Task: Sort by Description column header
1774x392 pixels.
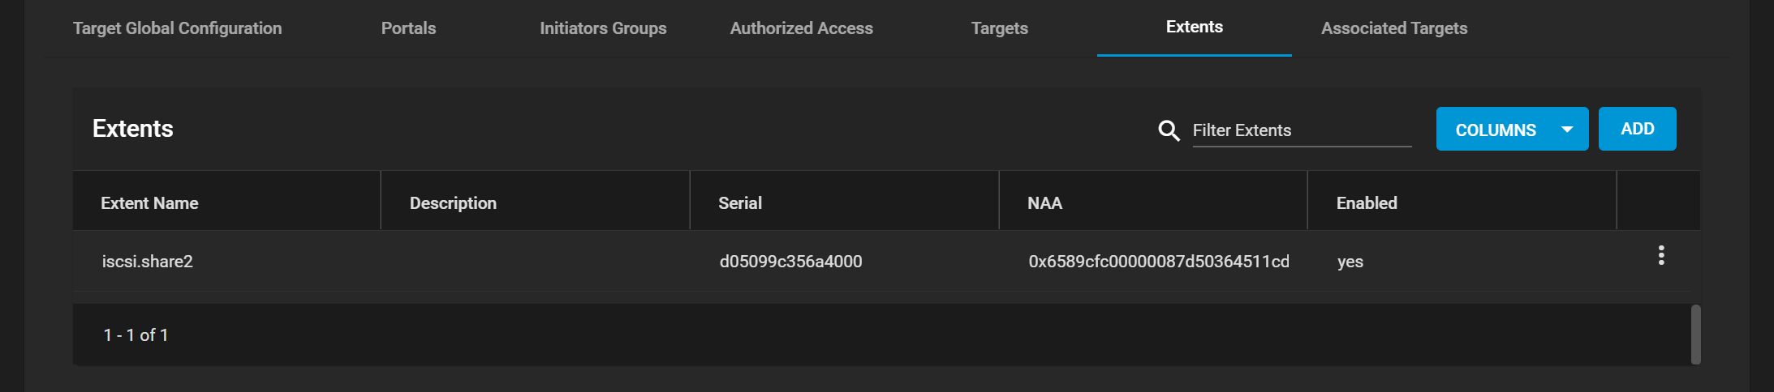Action: 453,203
